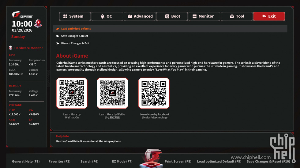Click Print Screen (F8)

(x=178, y=161)
